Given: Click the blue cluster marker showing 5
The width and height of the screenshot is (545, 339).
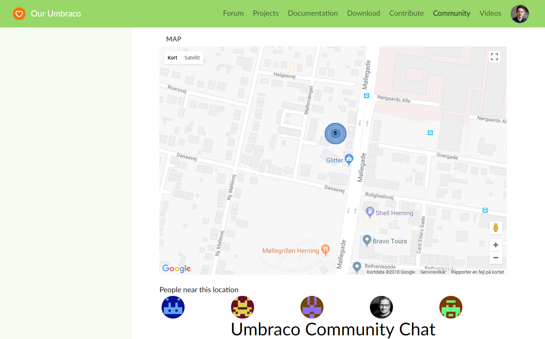Looking at the screenshot, I should 335,133.
